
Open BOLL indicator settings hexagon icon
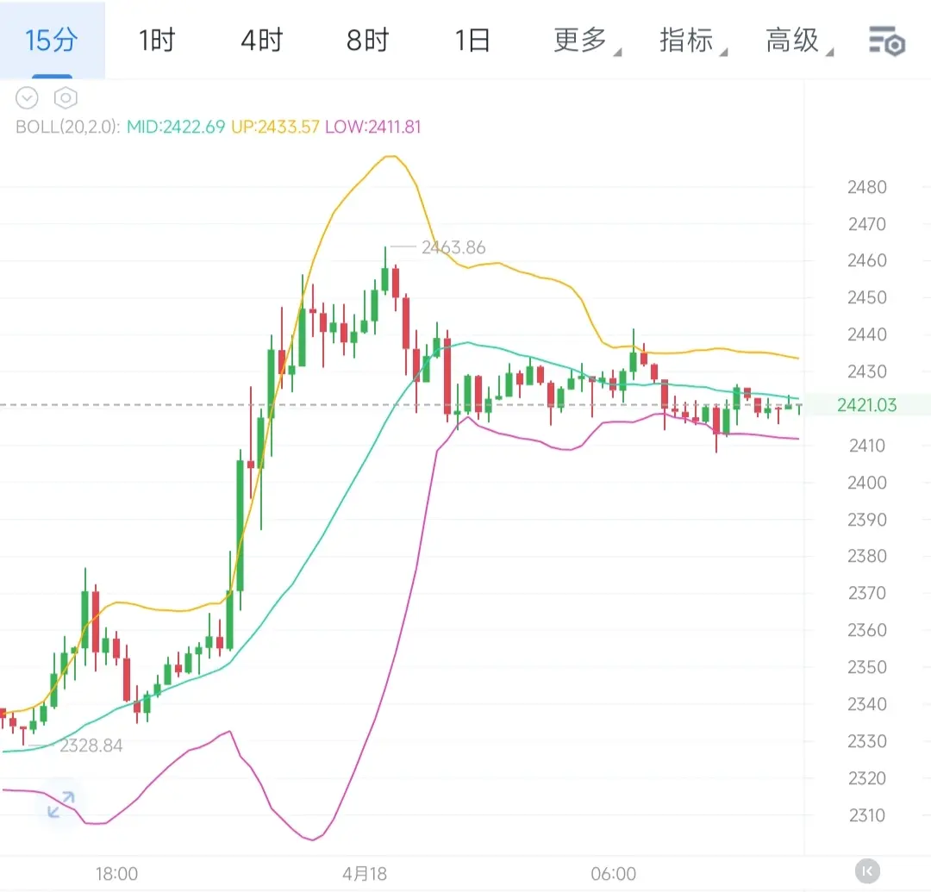point(66,98)
